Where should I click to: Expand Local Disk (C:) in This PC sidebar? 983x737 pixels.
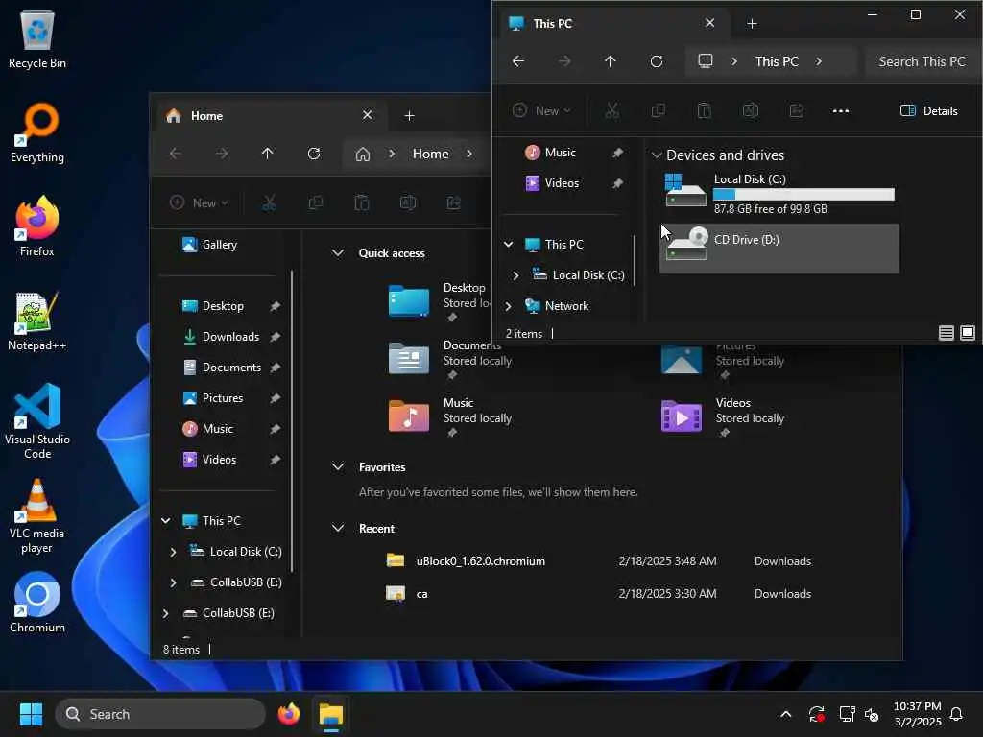515,275
